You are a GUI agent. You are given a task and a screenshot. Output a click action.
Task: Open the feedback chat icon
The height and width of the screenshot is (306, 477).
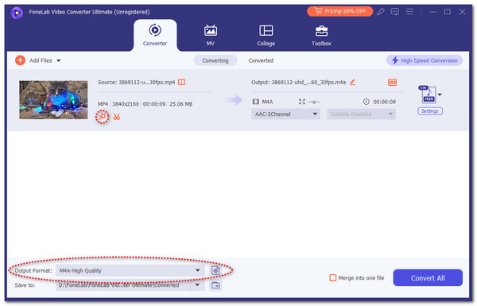click(395, 12)
